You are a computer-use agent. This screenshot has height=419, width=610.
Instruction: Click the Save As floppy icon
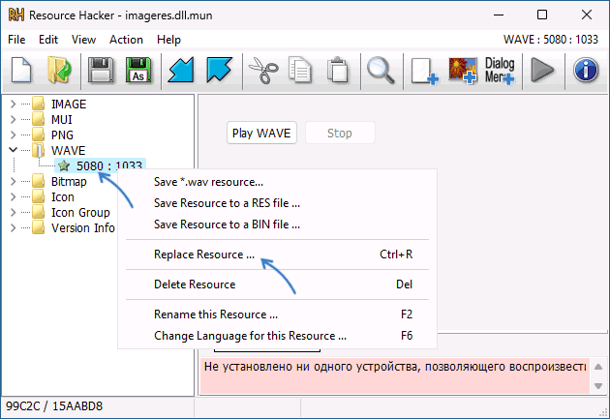pos(138,71)
